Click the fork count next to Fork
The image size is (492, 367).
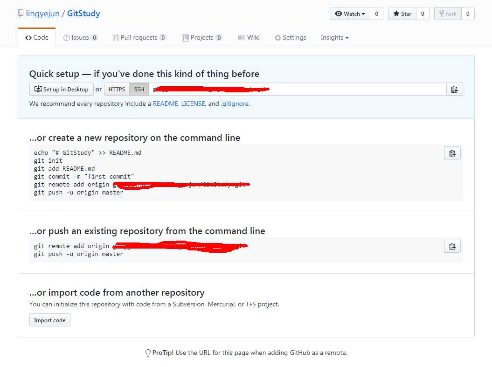pos(468,14)
